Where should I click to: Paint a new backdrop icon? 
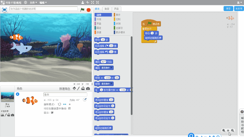(6, 115)
